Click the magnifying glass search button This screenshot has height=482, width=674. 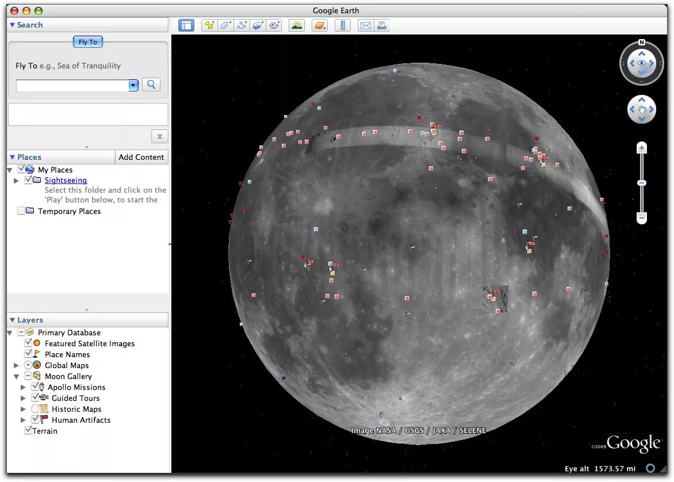click(151, 85)
